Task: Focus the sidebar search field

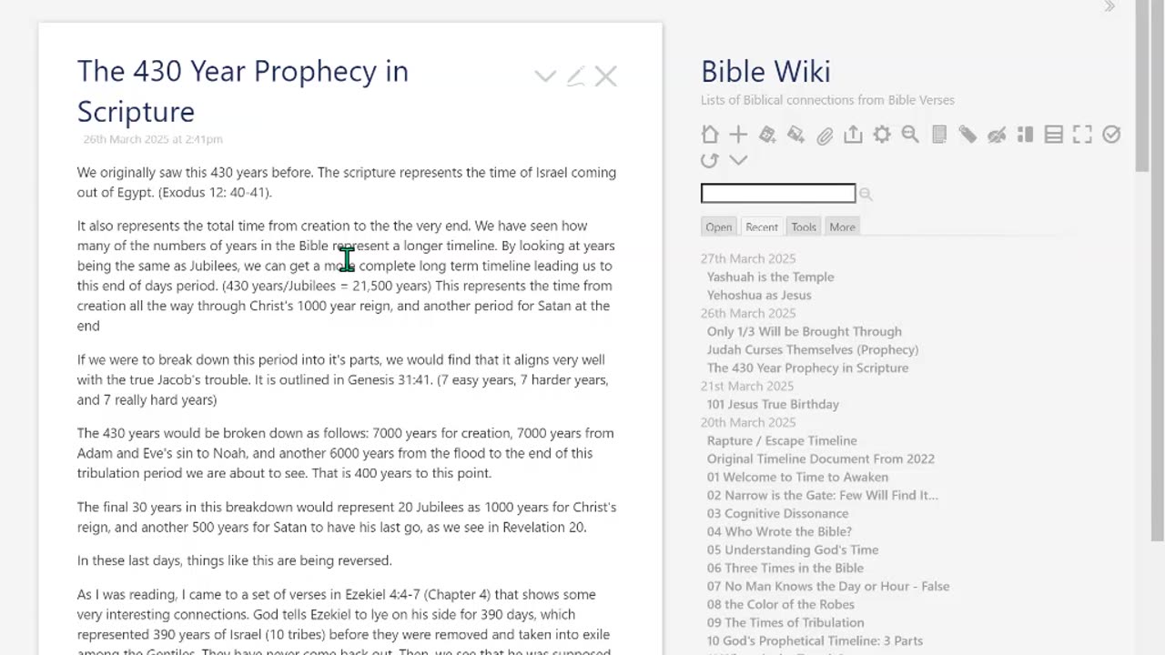Action: click(x=778, y=193)
